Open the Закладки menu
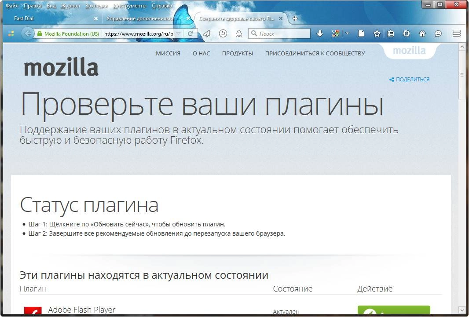The height and width of the screenshot is (317, 469). 97,6
